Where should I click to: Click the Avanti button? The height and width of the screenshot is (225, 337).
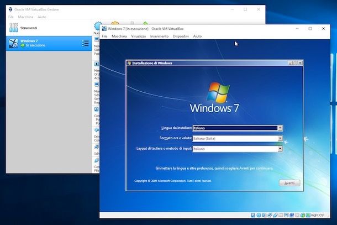coord(289,183)
